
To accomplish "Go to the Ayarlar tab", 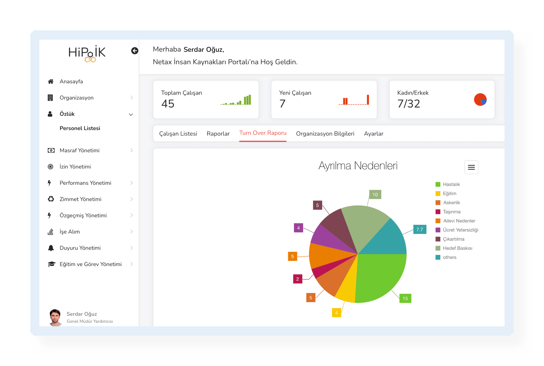I will click(374, 134).
